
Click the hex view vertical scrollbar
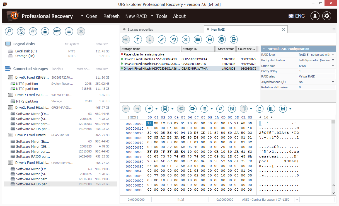tap(333, 157)
